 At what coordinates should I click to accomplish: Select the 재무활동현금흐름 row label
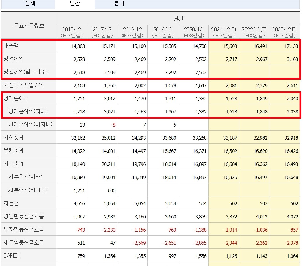(24, 242)
